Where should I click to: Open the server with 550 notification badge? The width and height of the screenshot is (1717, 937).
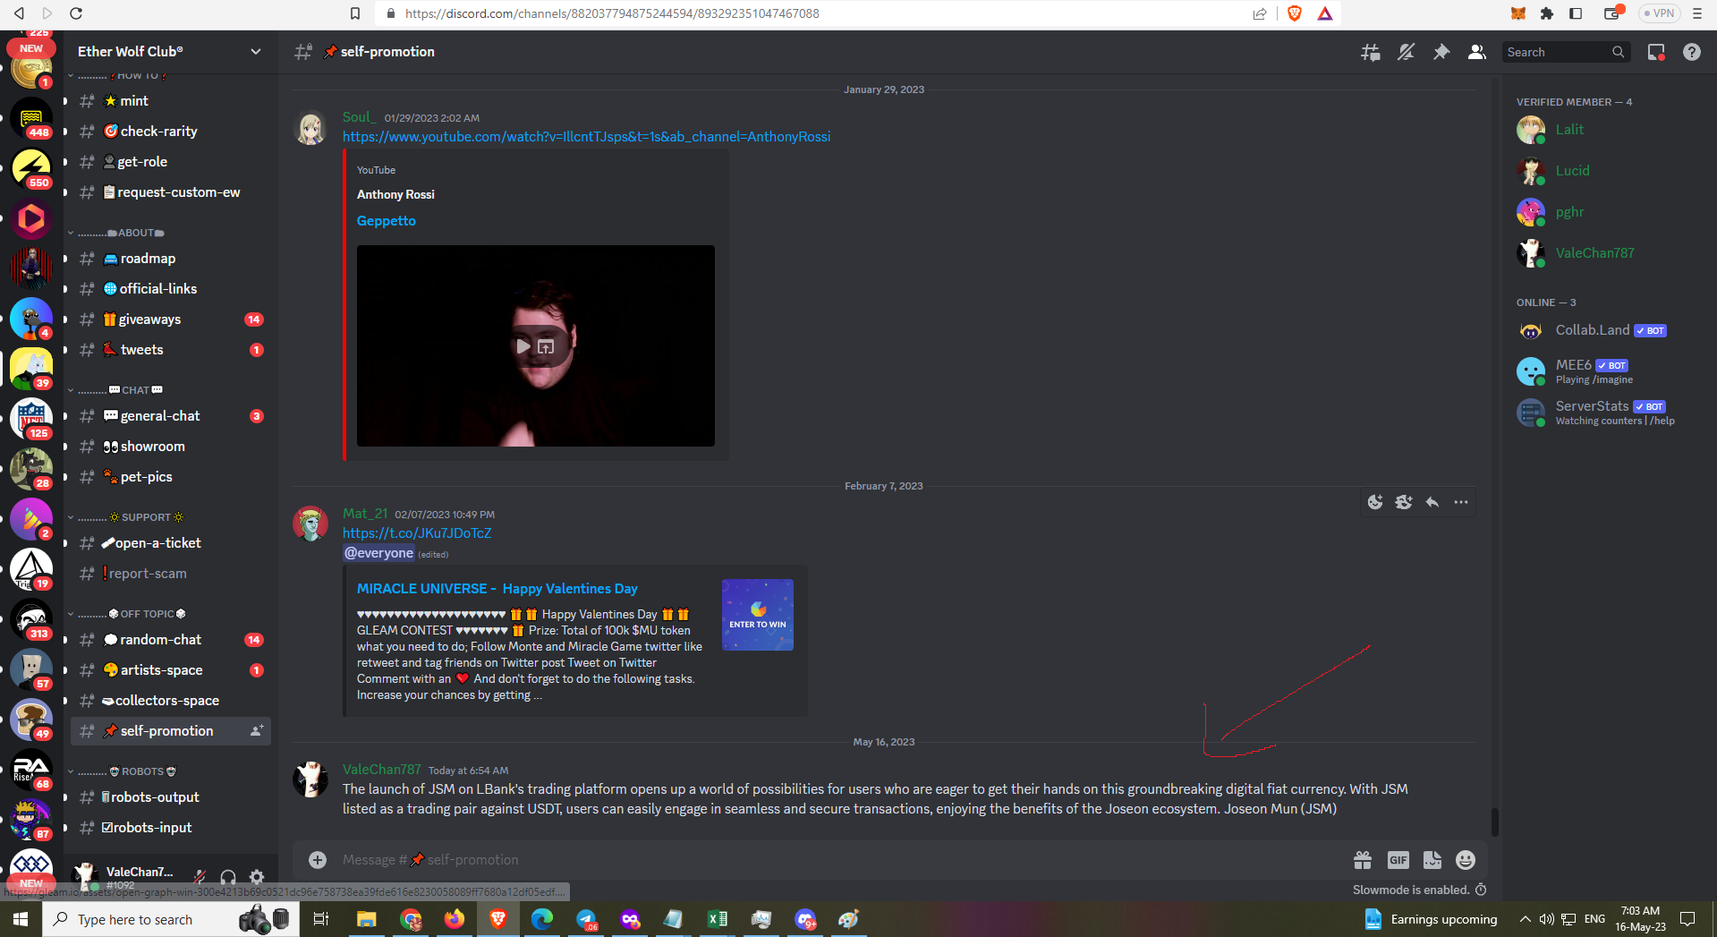point(31,168)
